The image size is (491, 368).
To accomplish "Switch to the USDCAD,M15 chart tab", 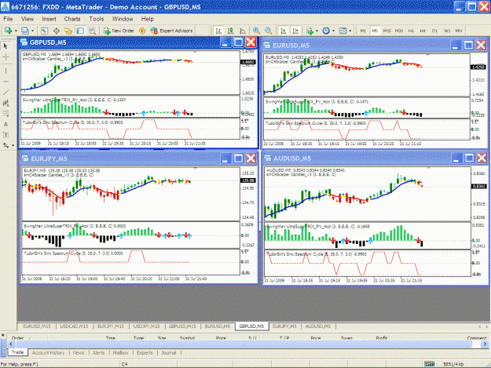I will click(x=74, y=326).
